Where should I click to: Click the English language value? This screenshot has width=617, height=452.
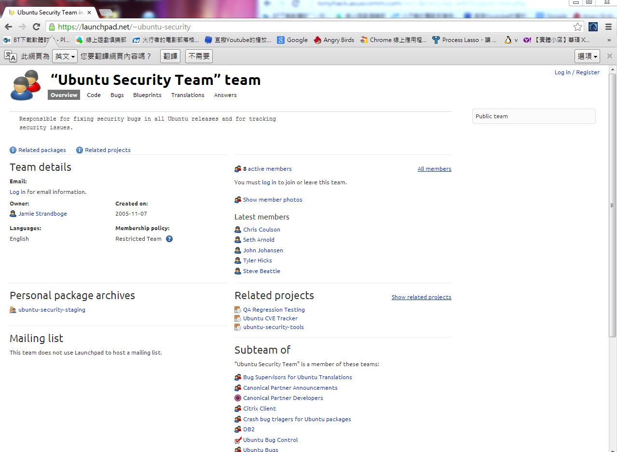(x=19, y=239)
